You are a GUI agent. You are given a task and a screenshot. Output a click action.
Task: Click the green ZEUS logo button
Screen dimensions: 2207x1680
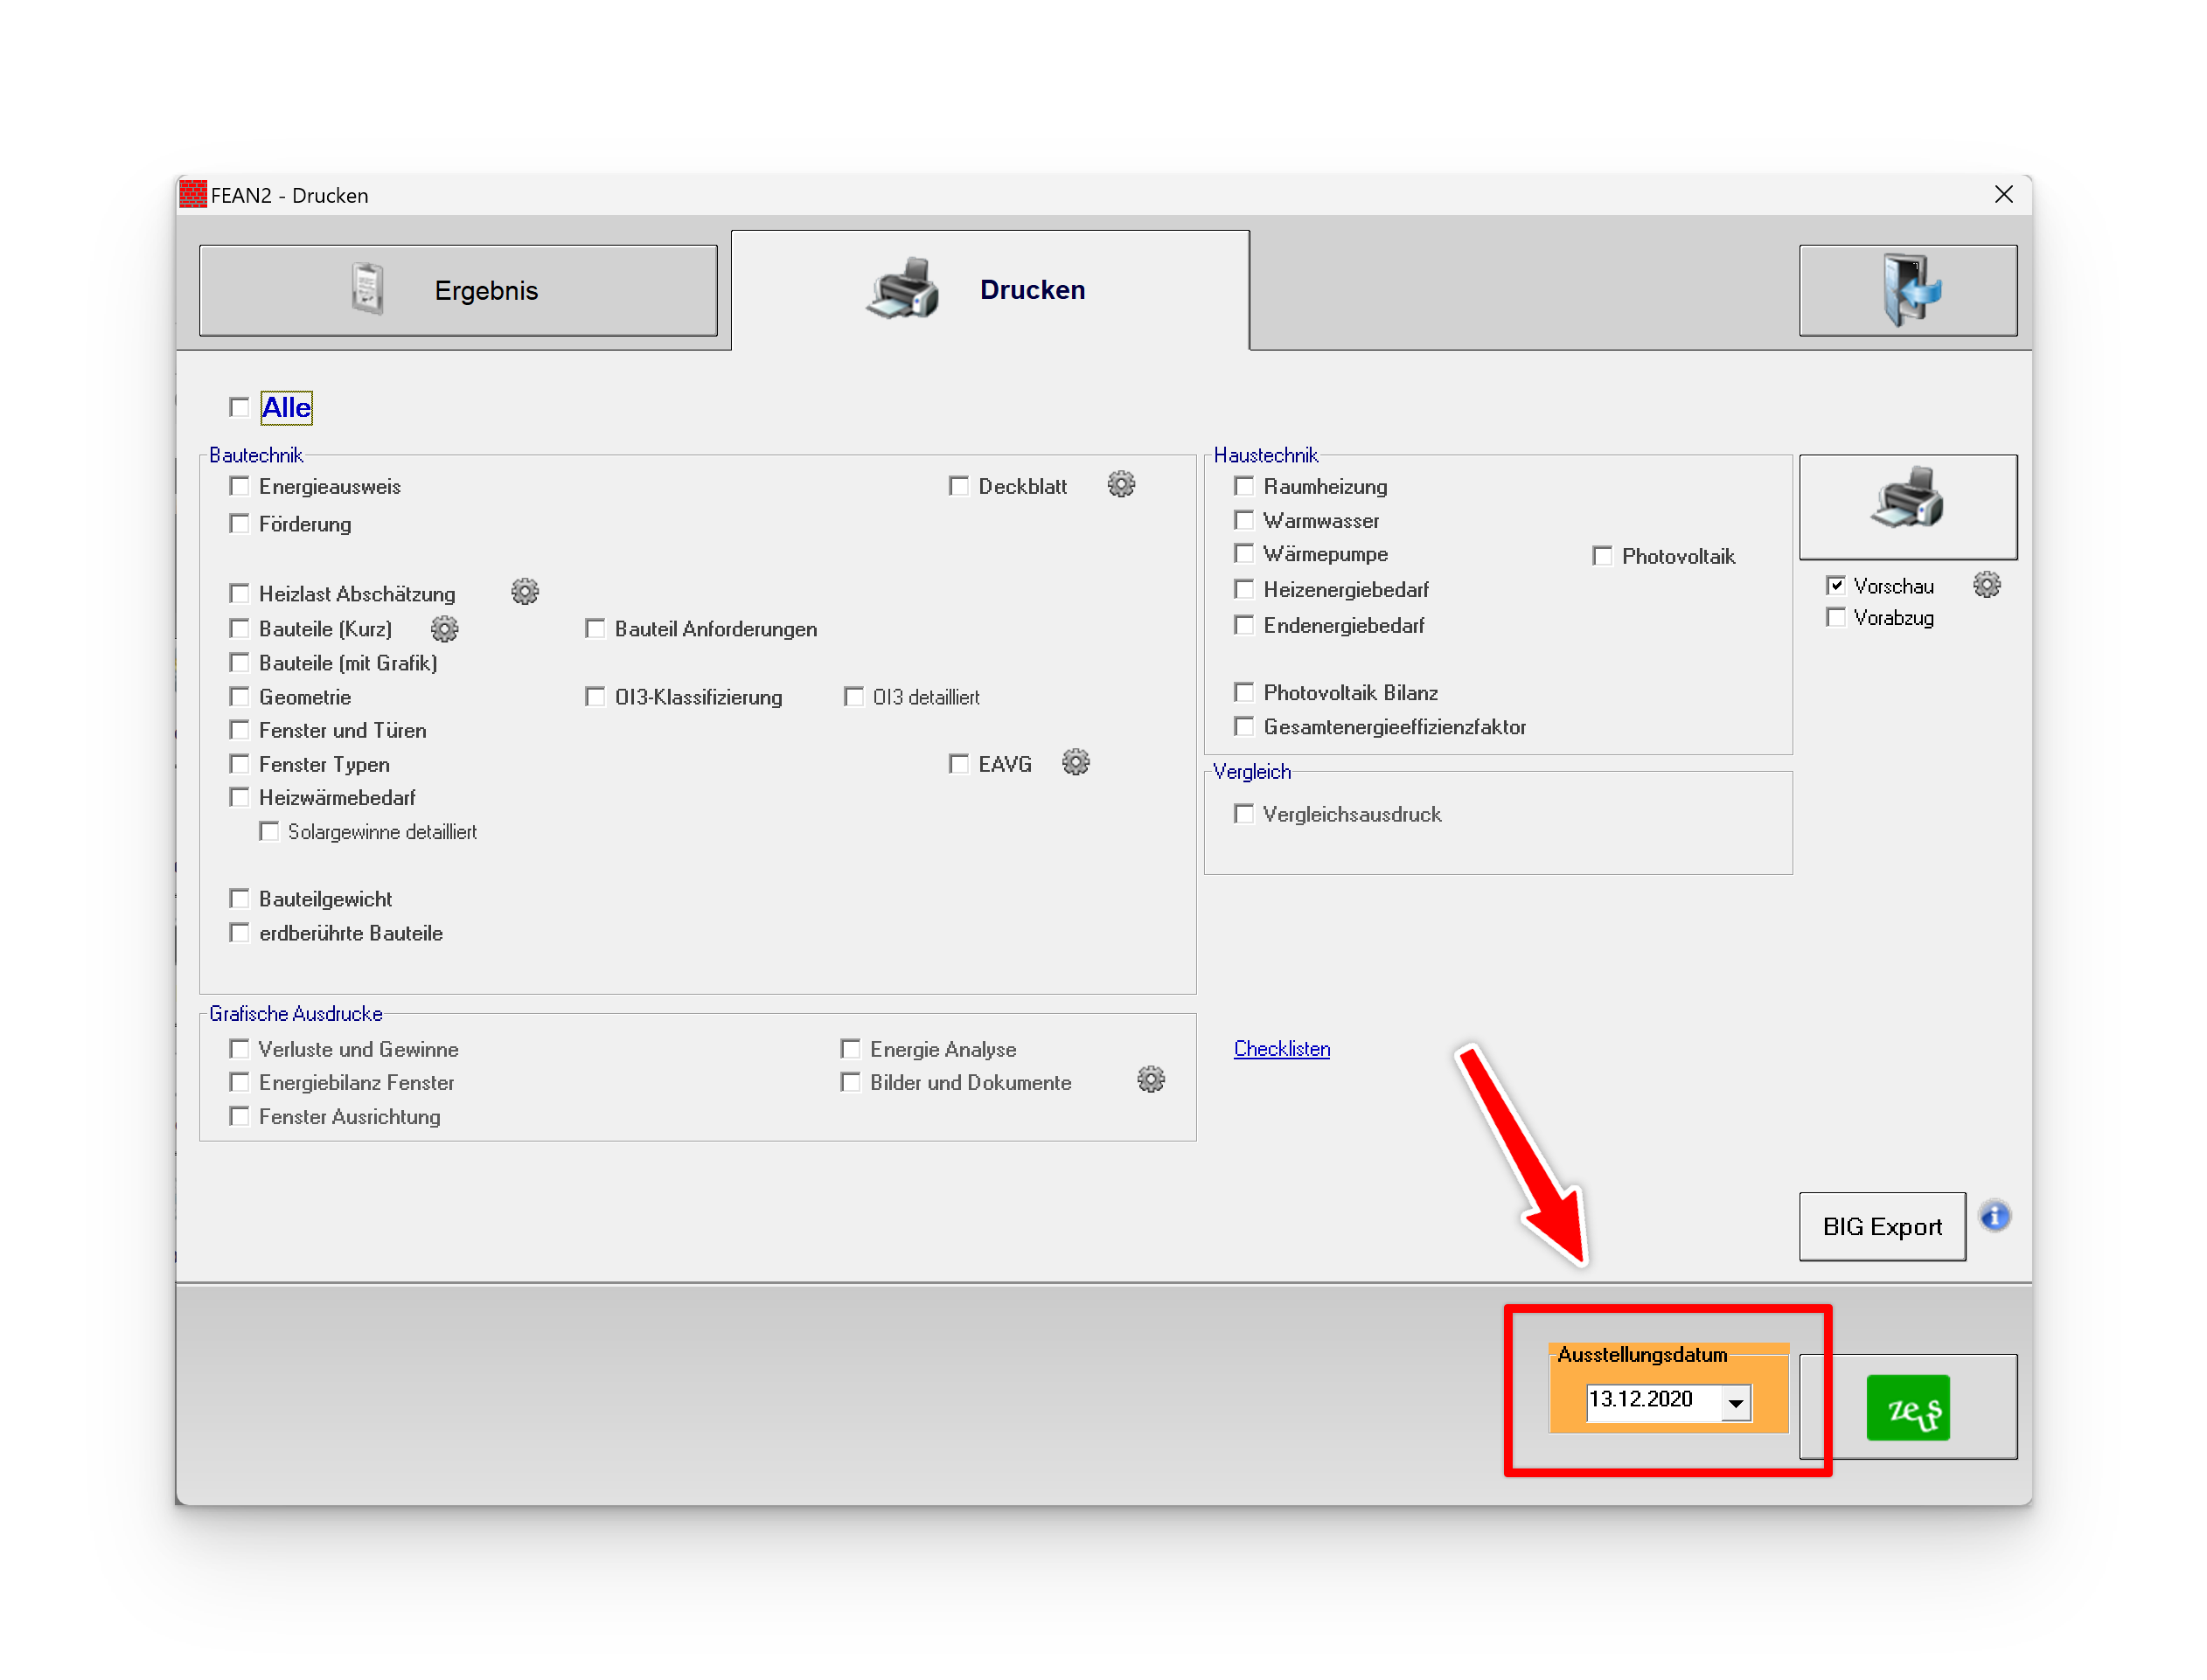click(x=1907, y=1407)
